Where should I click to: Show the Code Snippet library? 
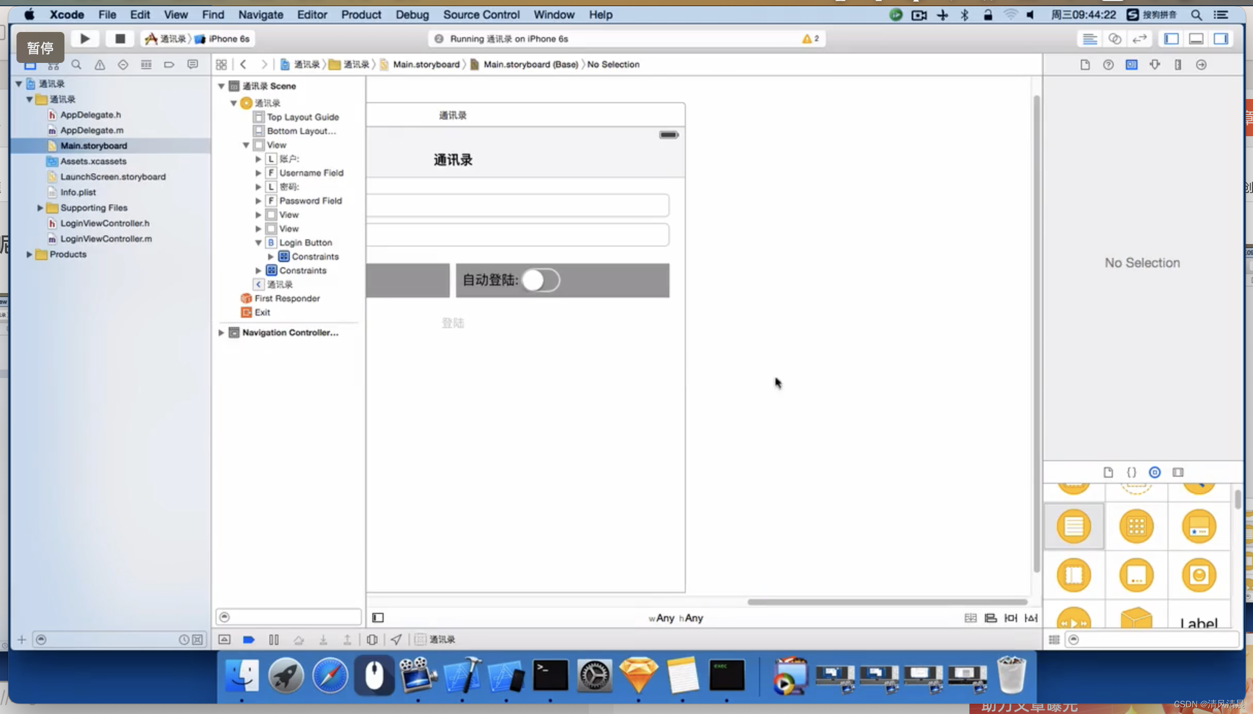(x=1131, y=472)
